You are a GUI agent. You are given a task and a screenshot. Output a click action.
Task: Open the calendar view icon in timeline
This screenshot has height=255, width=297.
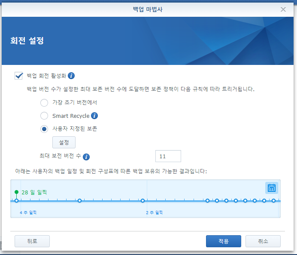pyautogui.click(x=271, y=188)
